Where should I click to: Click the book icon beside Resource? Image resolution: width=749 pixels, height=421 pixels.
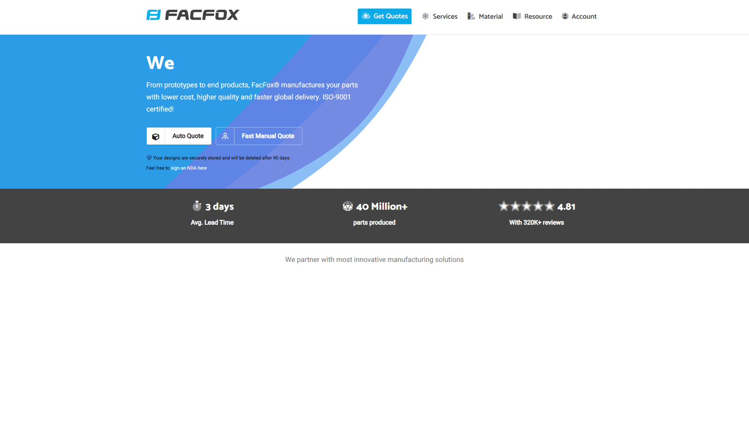[517, 16]
